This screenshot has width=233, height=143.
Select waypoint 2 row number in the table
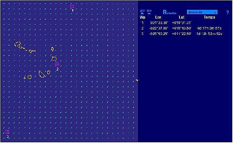pyautogui.click(x=142, y=28)
